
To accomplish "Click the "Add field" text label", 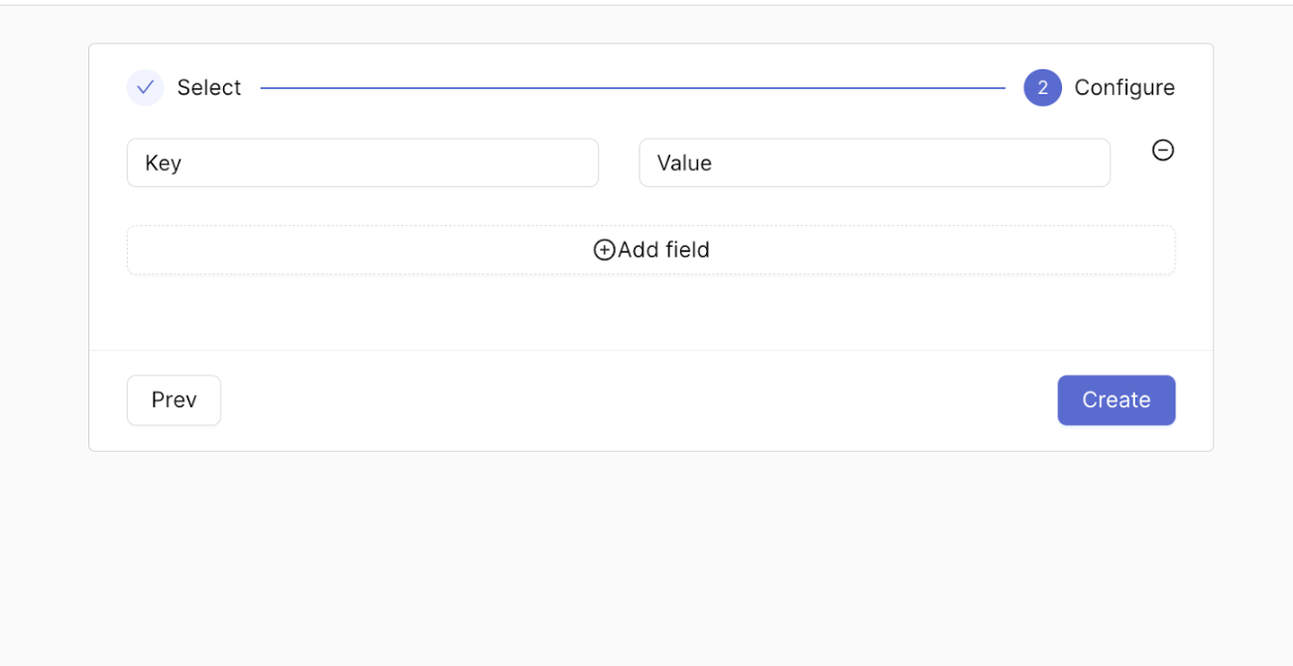I will [663, 250].
